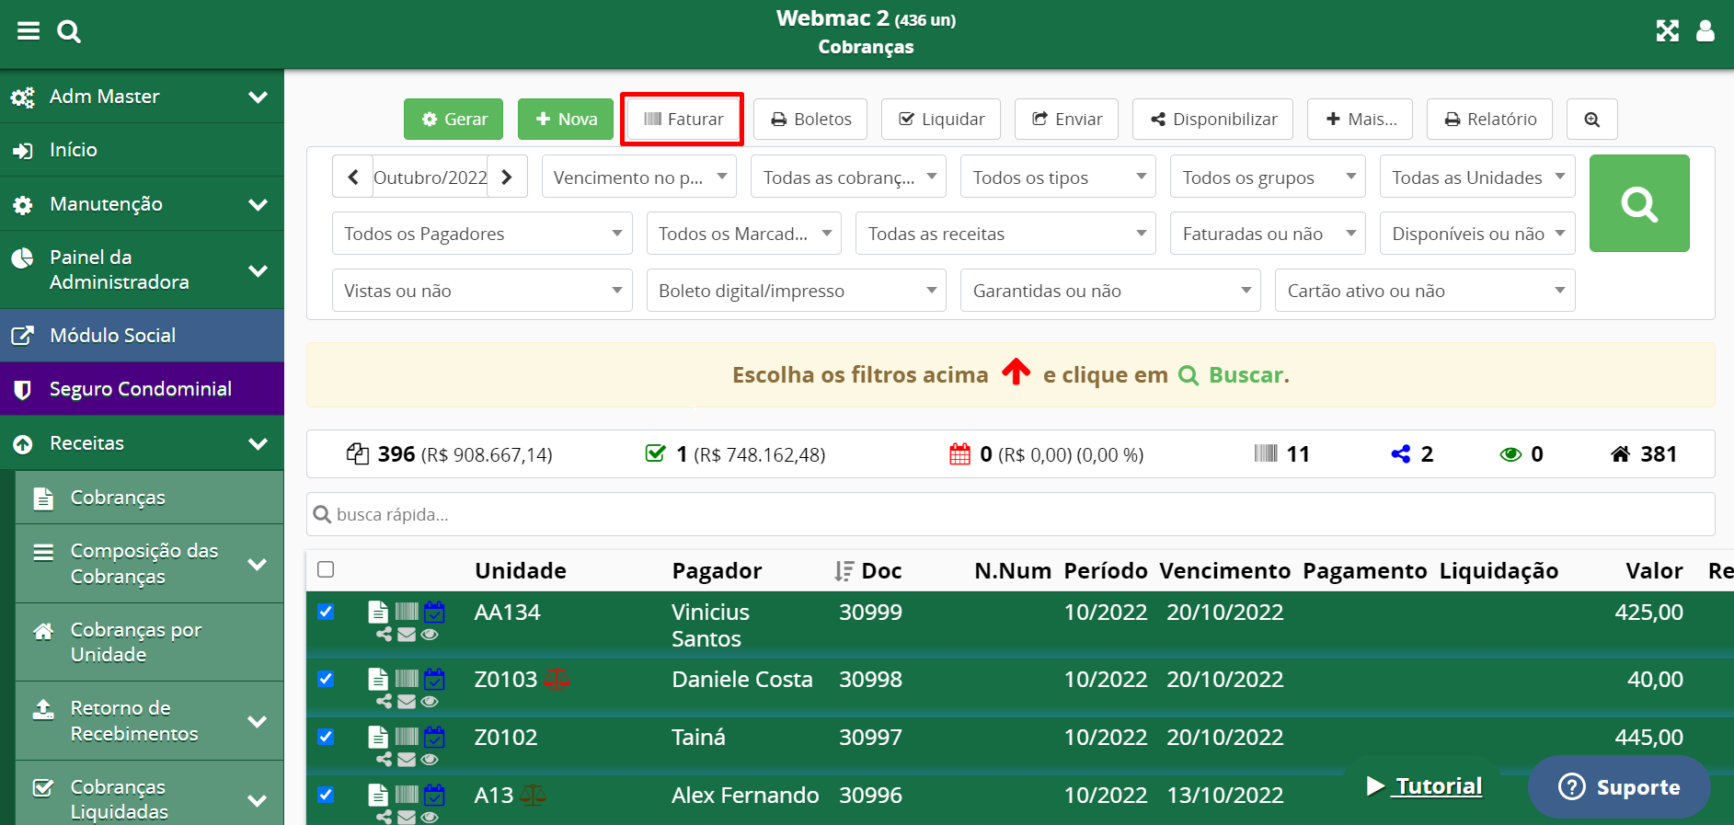Screen dimensions: 1734x825
Task: Uncheck the Z0102 row checkbox
Action: [x=326, y=737]
